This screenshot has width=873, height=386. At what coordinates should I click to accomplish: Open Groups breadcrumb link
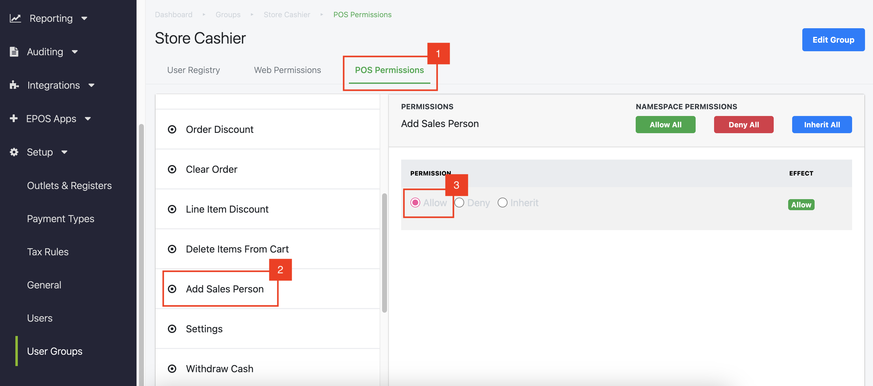tap(228, 14)
